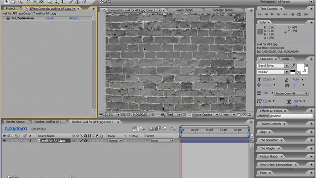The width and height of the screenshot is (316, 178).
Task: Go to first frame in Time Controls
Action: point(260,14)
